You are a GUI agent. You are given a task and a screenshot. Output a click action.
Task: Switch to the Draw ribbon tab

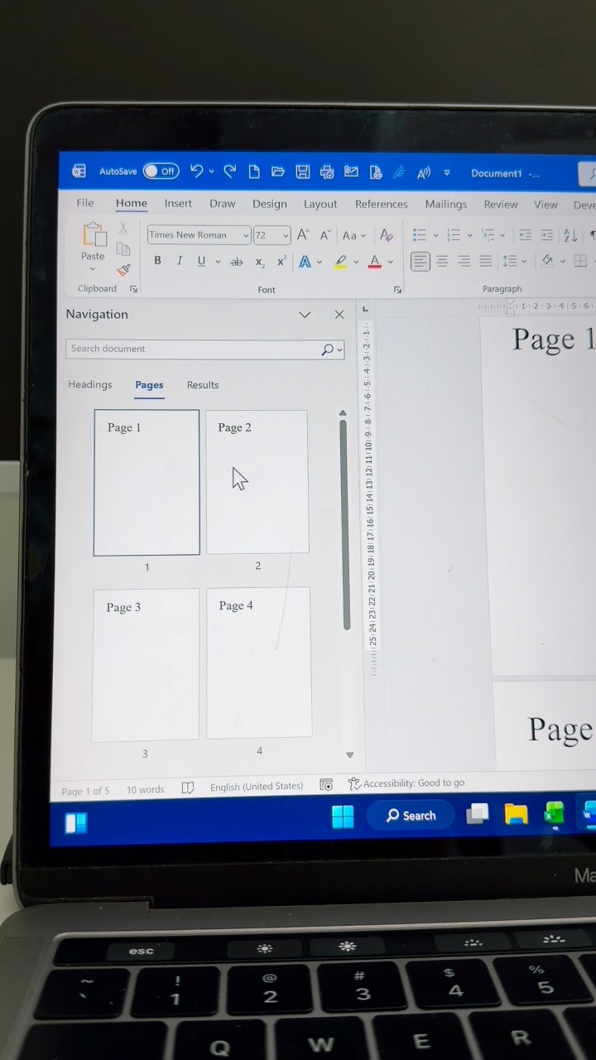click(223, 204)
